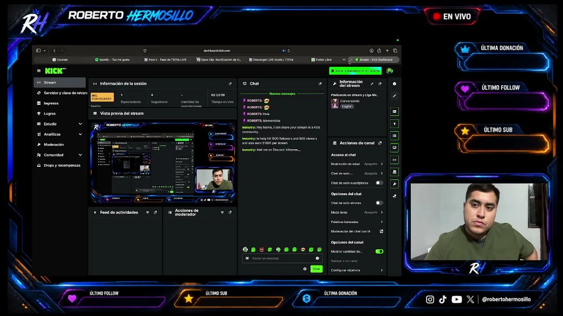Edit stream info with the pencil icon in panel header
Screen dimensions: 563x316
372,83
